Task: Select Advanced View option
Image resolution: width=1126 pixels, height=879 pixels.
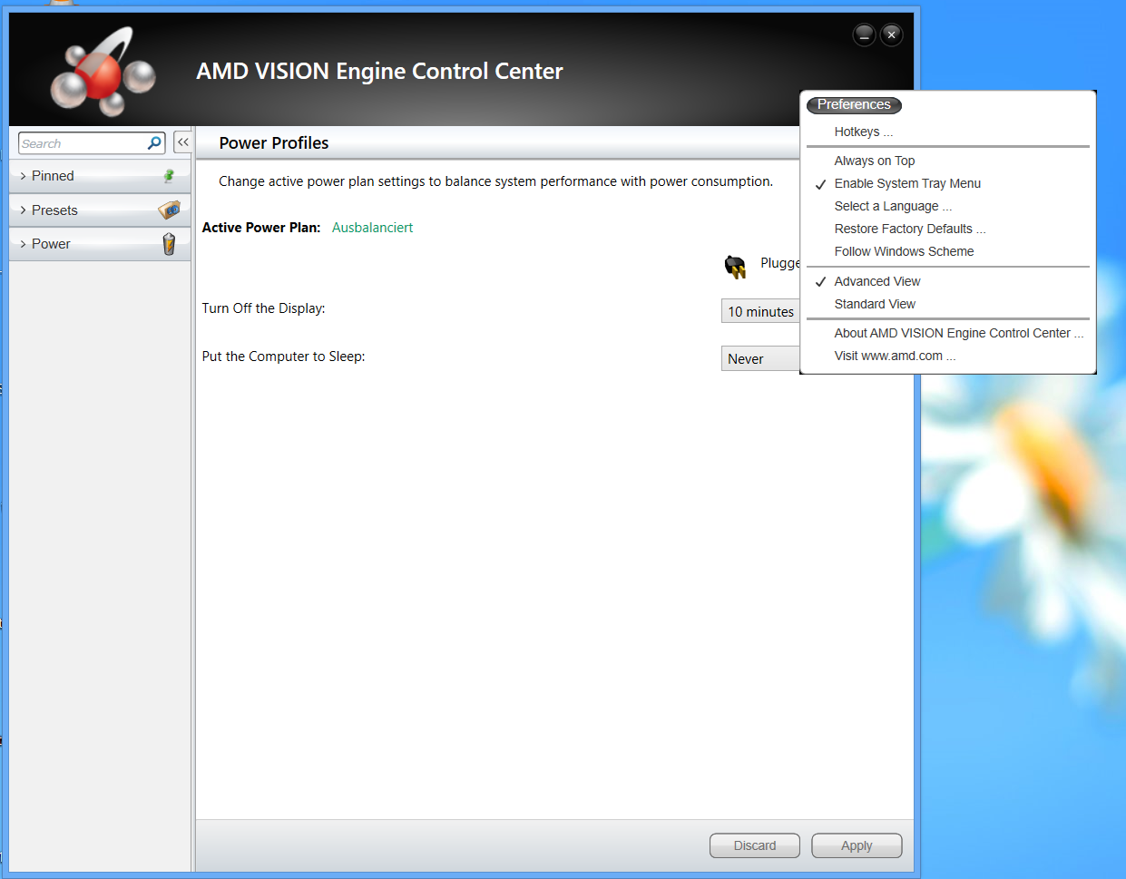Action: [877, 281]
